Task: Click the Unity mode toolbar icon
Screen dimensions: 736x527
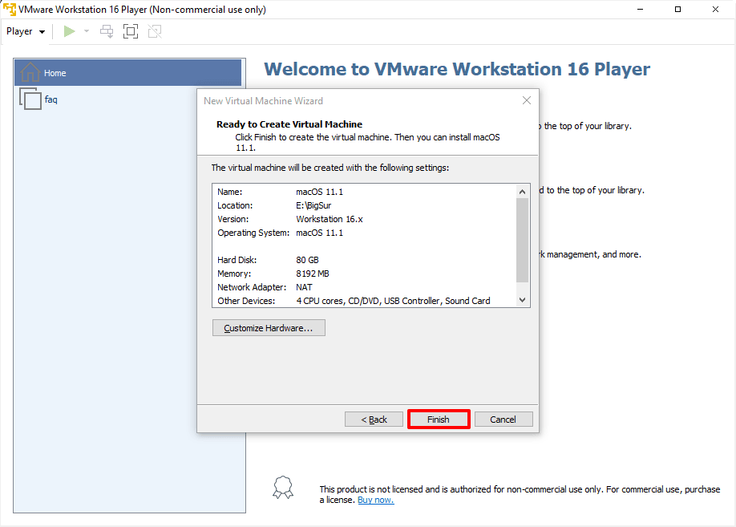Action: 155,31
